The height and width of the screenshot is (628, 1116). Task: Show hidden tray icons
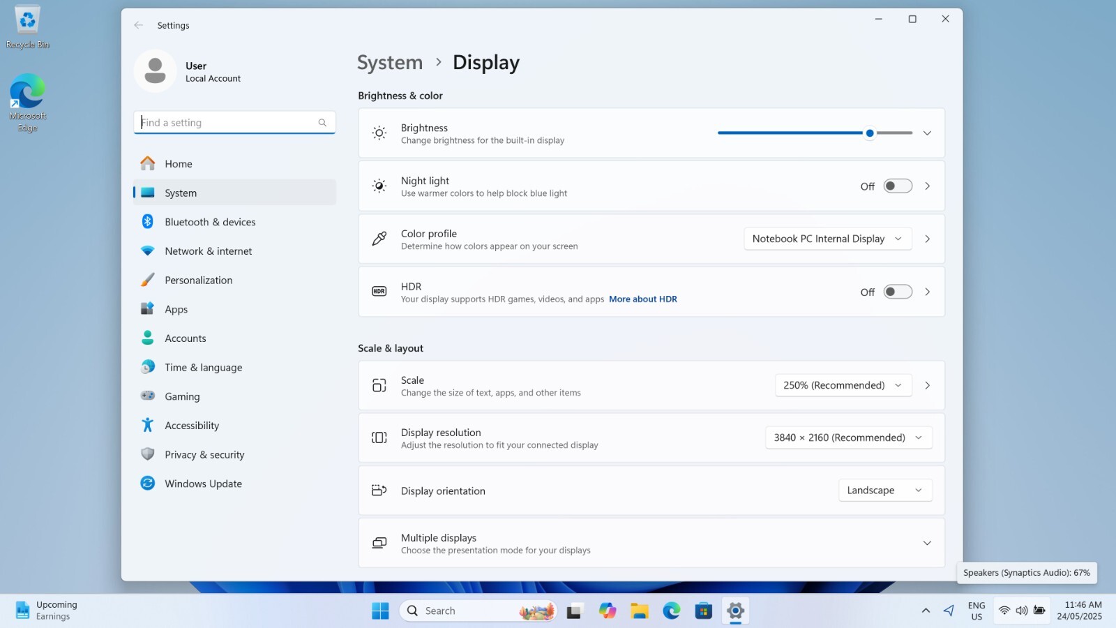[x=926, y=611]
